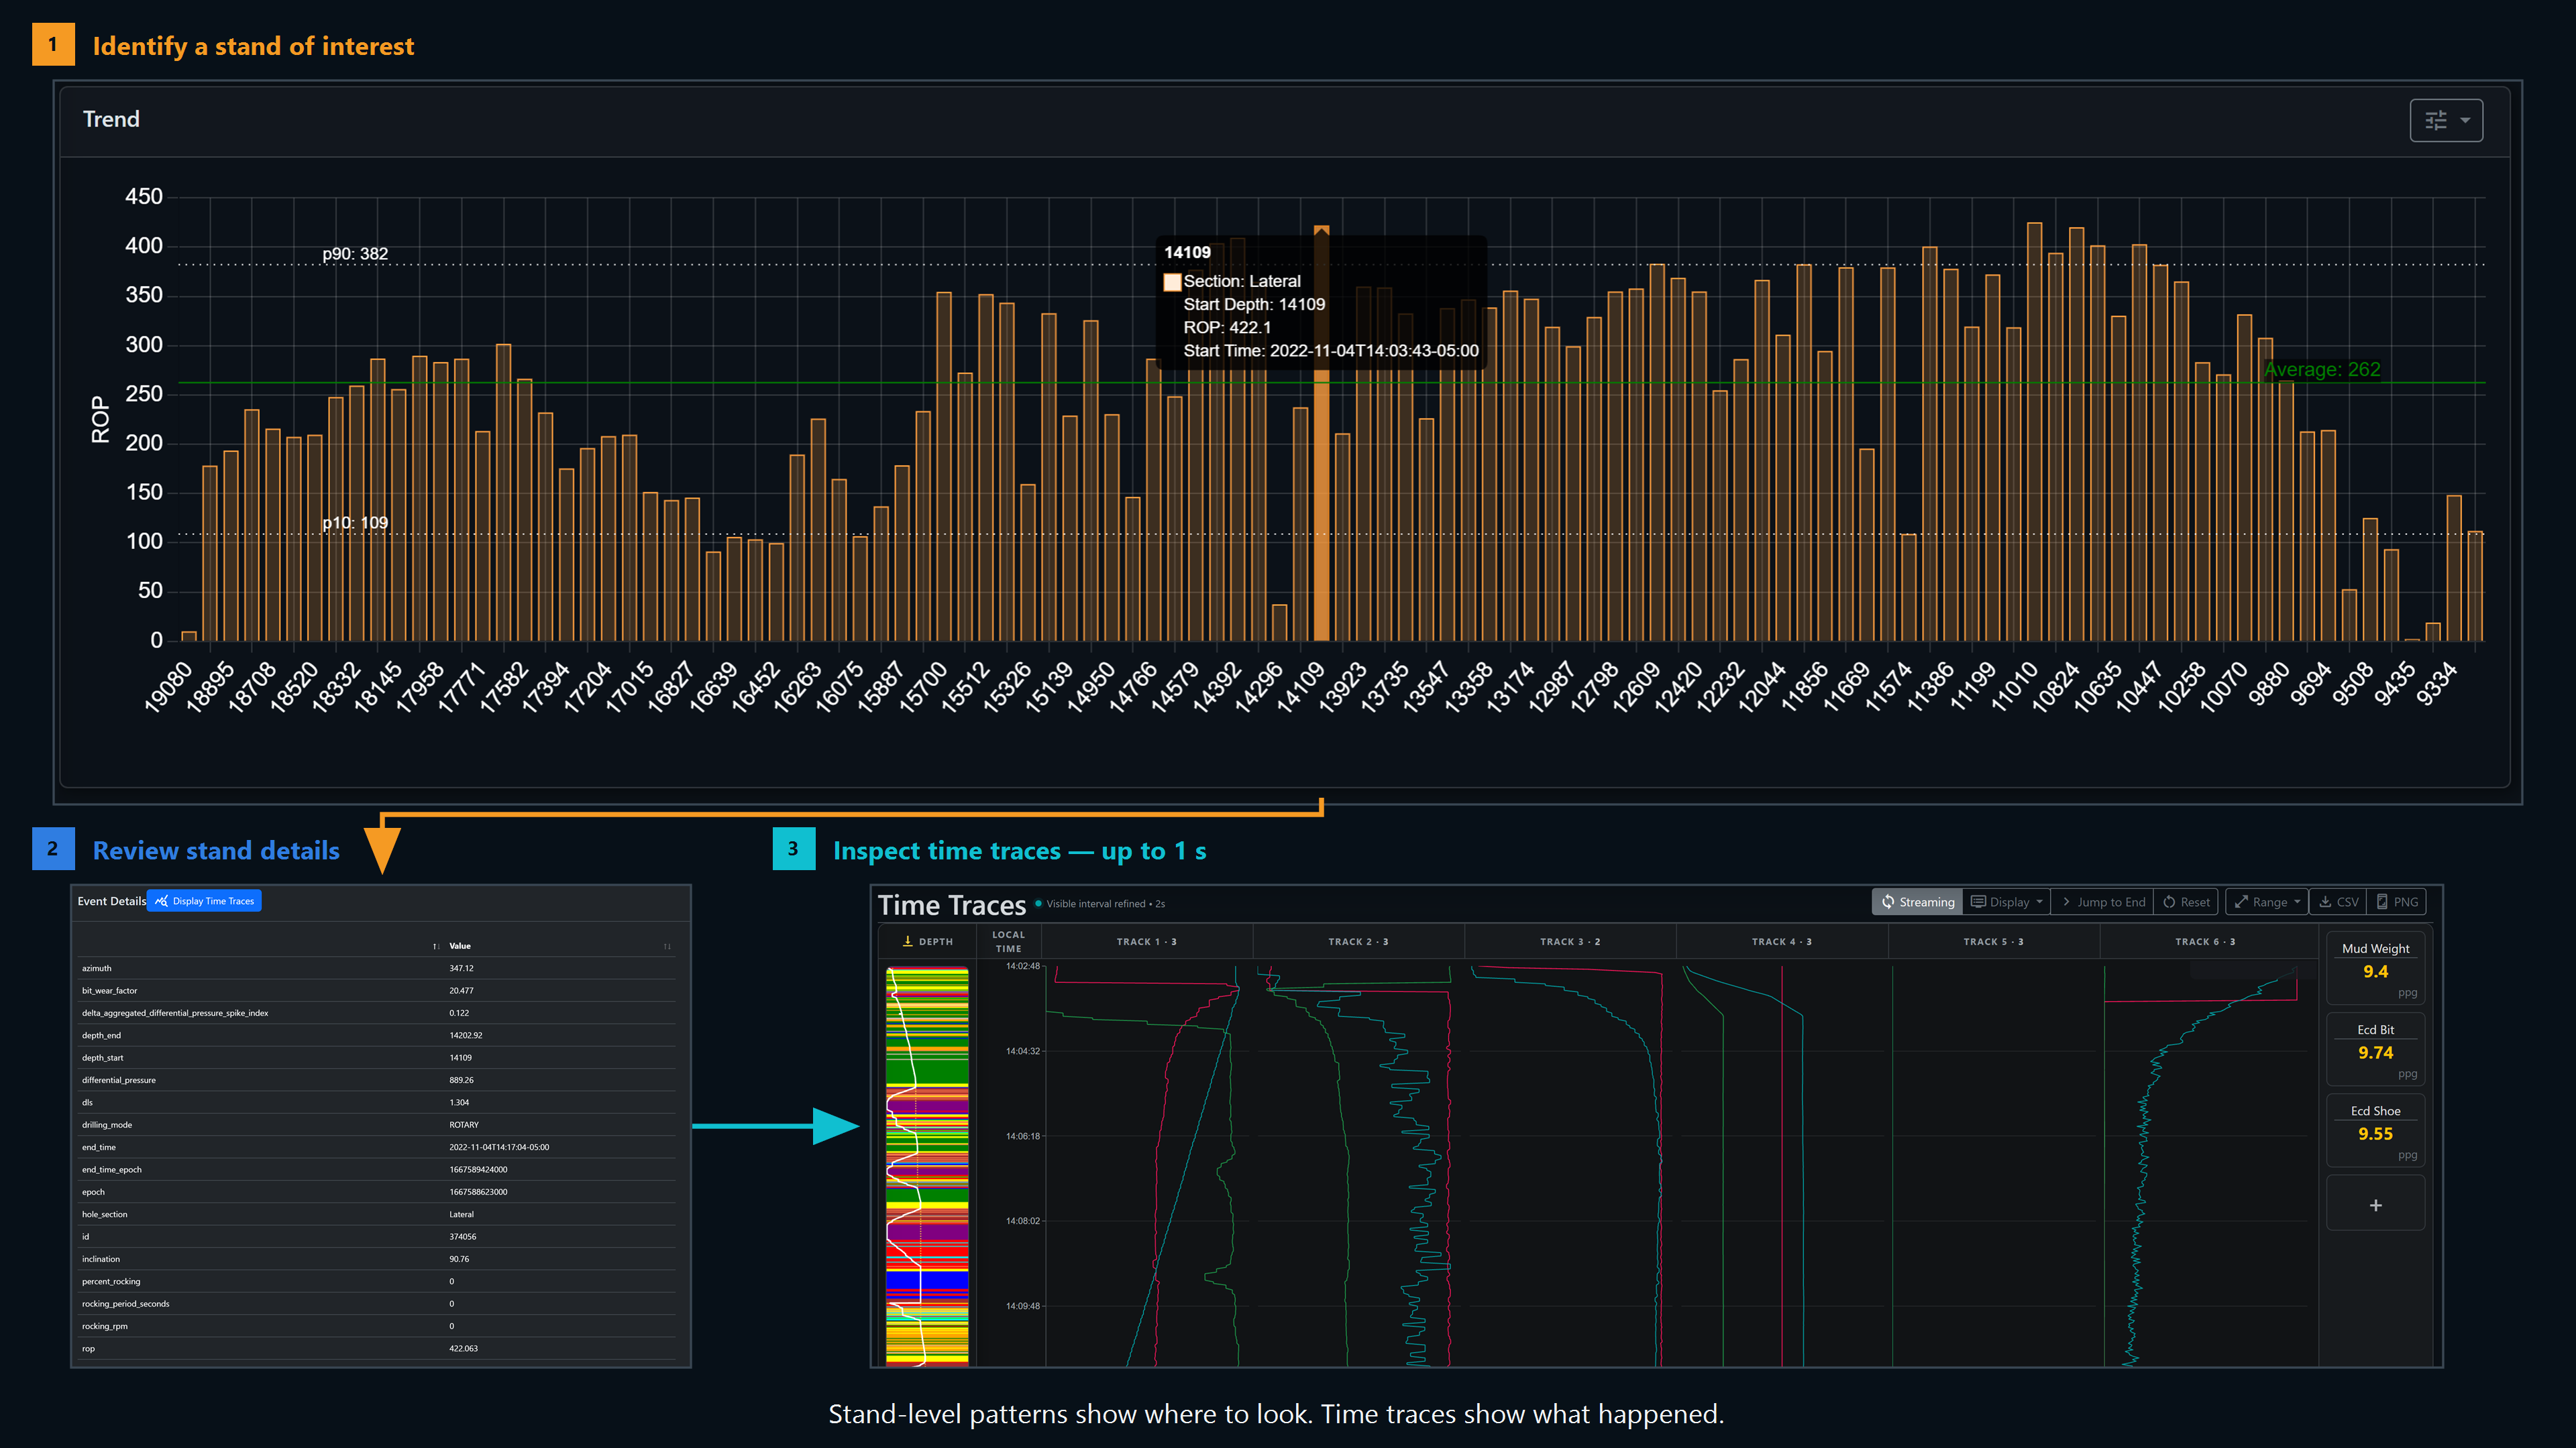Image resolution: width=2576 pixels, height=1448 pixels.
Task: Click the hole_section value Lateral
Action: (x=461, y=1214)
